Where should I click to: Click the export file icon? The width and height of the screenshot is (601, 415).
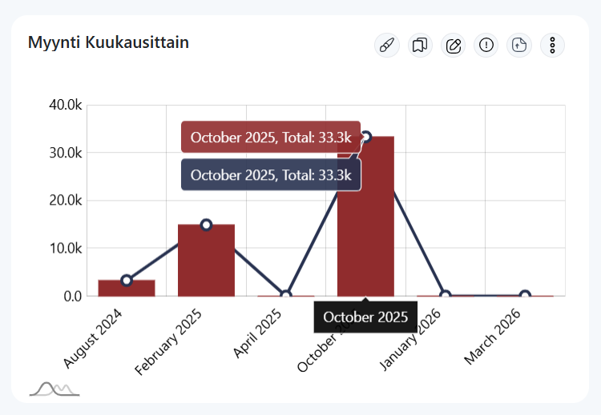pyautogui.click(x=519, y=46)
